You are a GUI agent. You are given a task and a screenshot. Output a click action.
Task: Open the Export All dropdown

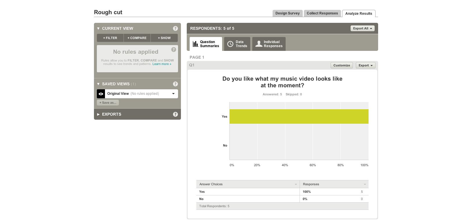362,28
